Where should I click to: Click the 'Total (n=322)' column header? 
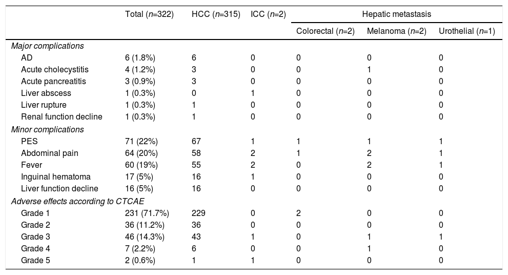(150, 14)
